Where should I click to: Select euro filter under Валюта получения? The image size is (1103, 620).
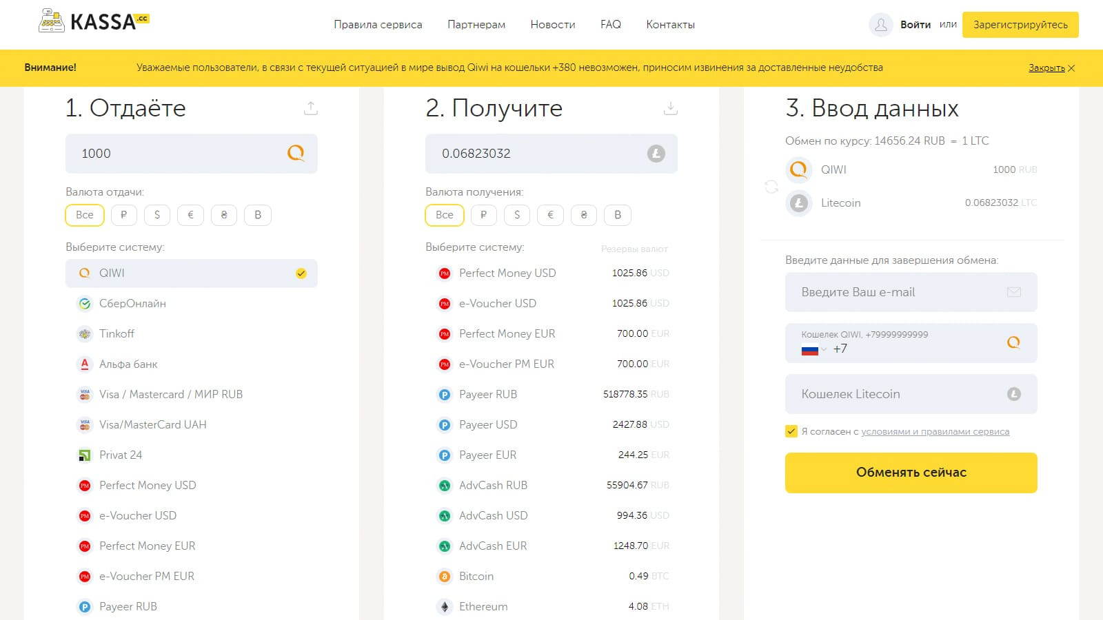point(550,215)
